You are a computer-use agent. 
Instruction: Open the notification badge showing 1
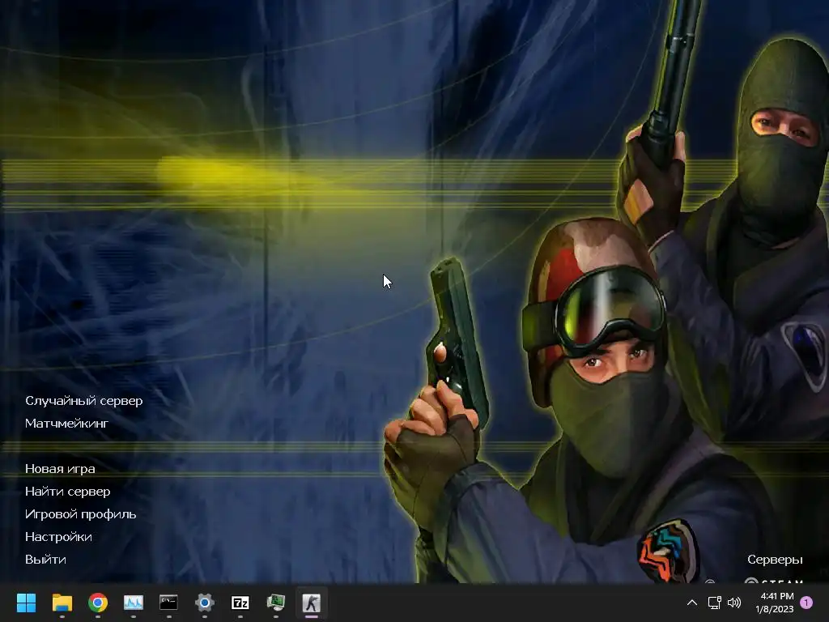click(806, 603)
